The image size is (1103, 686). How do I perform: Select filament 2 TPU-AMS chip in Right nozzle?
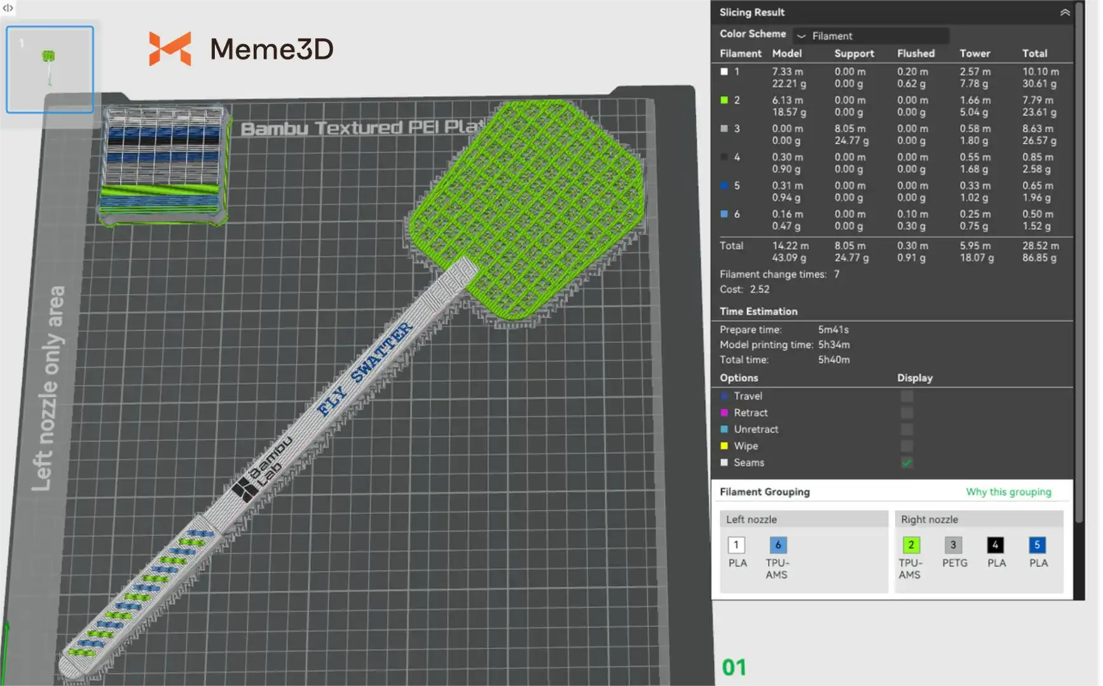pos(910,545)
